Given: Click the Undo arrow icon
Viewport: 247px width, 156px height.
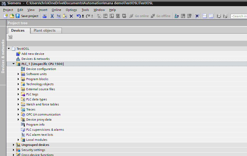Looking at the screenshot, I should [79, 16].
